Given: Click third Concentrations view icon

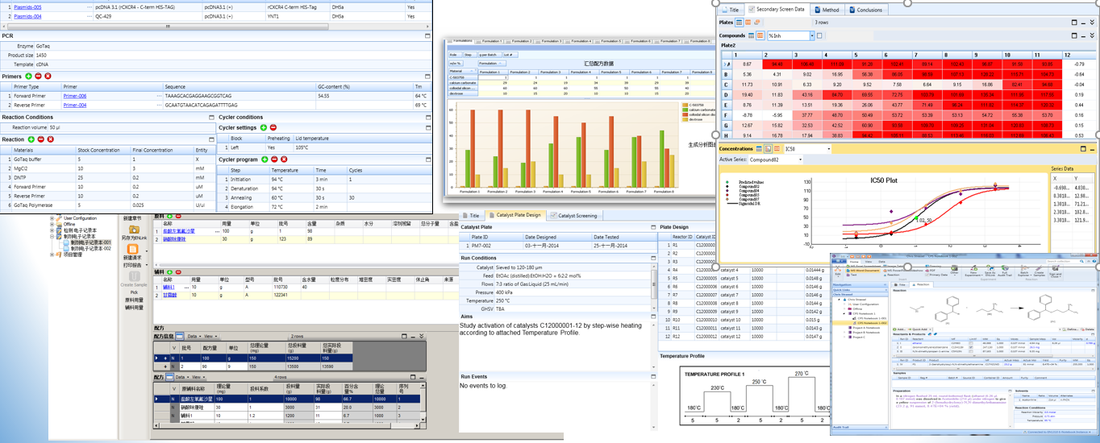Looking at the screenshot, I should coord(776,149).
